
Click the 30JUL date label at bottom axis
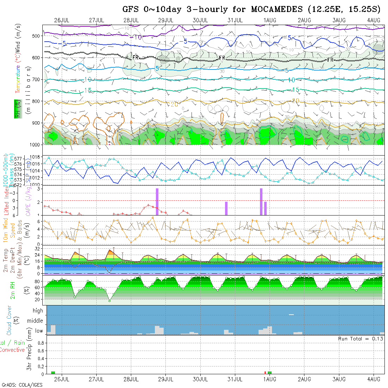(x=200, y=379)
